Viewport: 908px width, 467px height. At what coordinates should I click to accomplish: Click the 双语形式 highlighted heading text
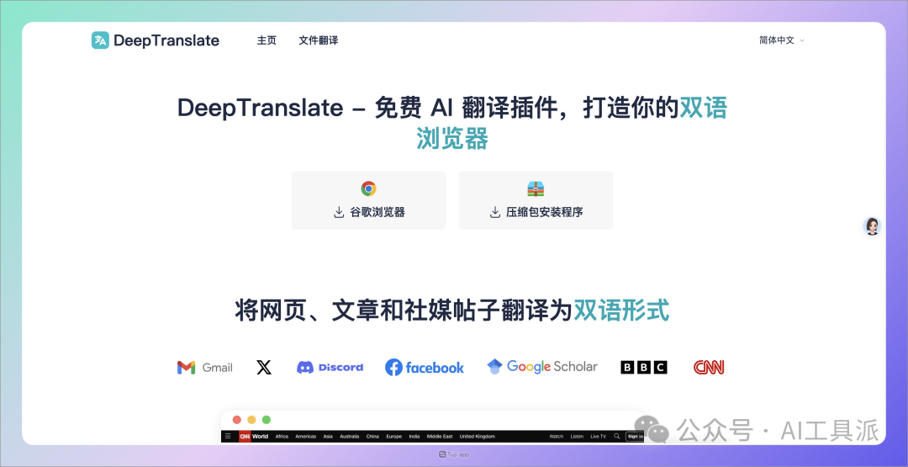click(x=621, y=310)
